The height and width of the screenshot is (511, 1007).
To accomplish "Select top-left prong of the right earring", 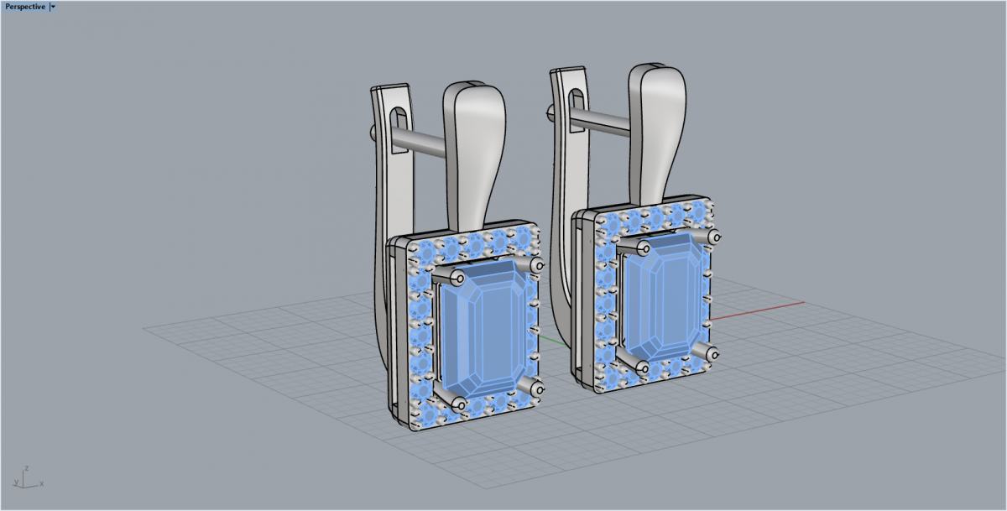I will 644,248.
